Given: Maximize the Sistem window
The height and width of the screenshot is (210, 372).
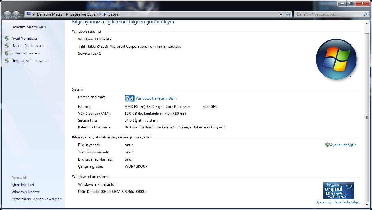Looking at the screenshot, I should [x=351, y=3].
